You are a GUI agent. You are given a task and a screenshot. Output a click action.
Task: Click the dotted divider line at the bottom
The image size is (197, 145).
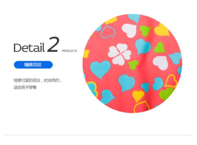[98, 135]
